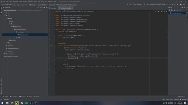Select Main class in the project tree

19,38
